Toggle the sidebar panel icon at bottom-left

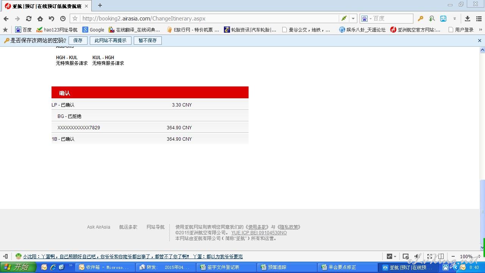click(x=5, y=257)
